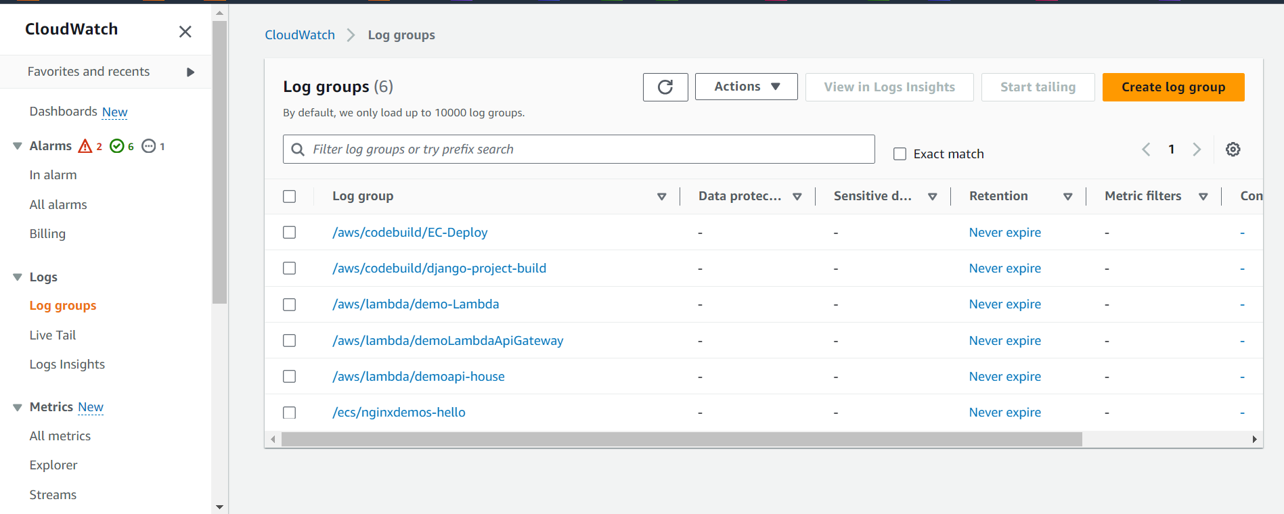Open Log groups in sidebar

pyautogui.click(x=63, y=306)
